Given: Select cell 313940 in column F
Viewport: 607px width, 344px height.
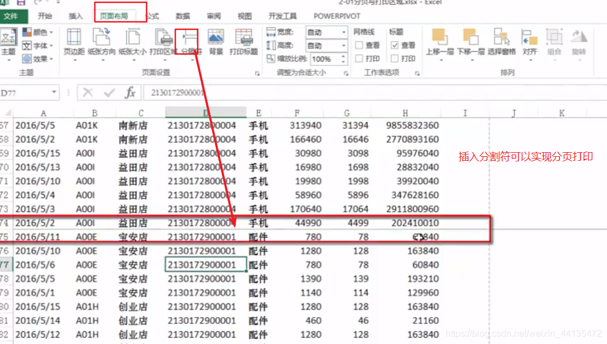Looking at the screenshot, I should click(x=297, y=125).
